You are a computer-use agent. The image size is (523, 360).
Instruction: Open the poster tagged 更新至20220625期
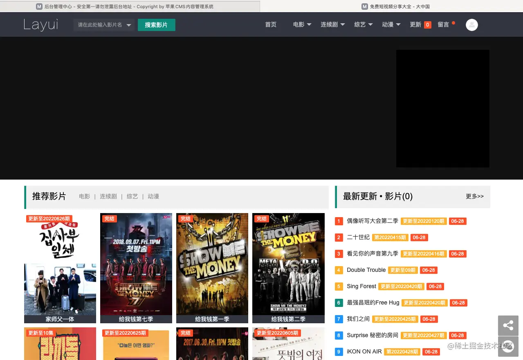coord(136,344)
